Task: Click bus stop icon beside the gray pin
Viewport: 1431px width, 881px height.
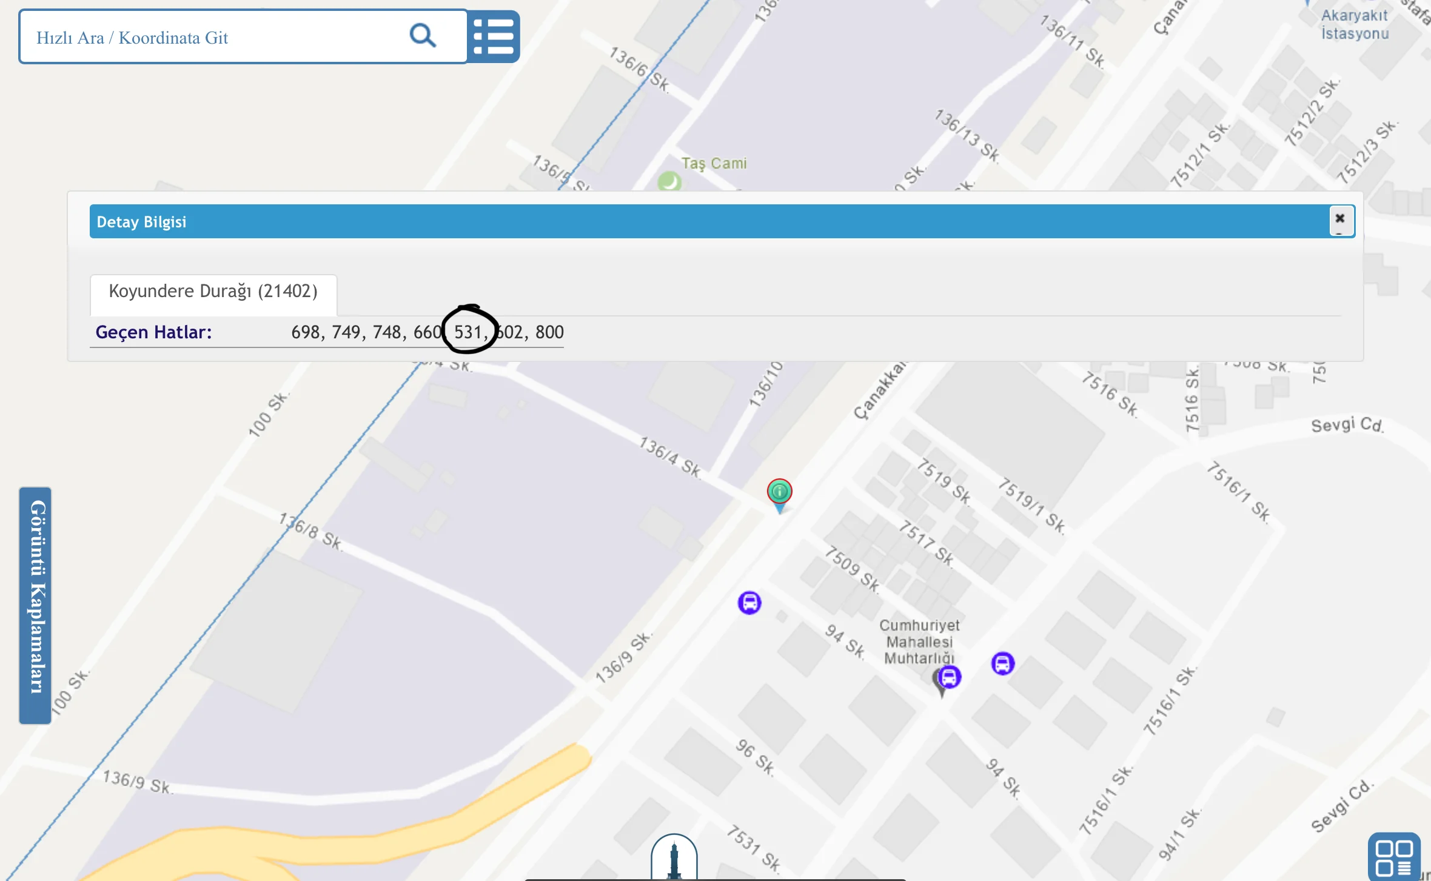Action: [950, 677]
